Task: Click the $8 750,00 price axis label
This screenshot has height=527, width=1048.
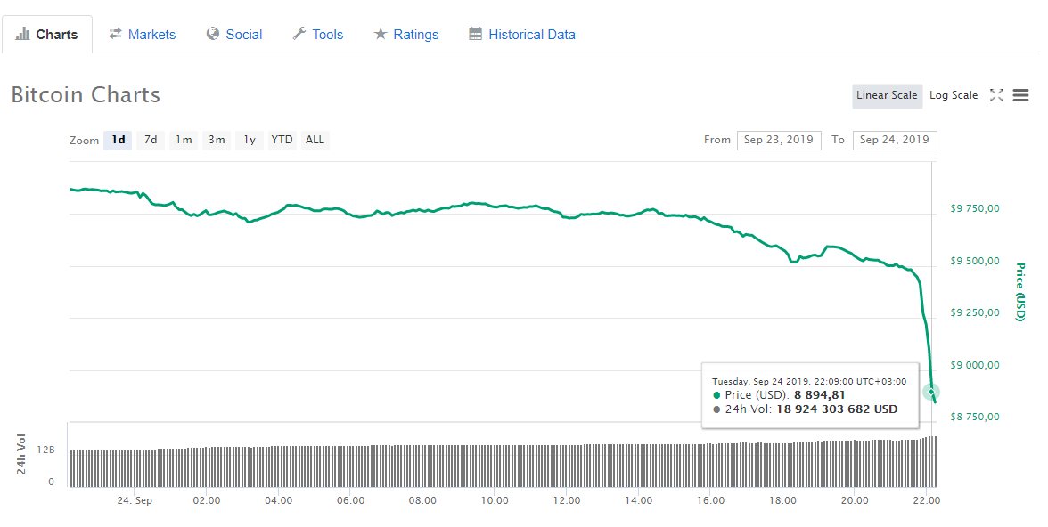Action: click(x=975, y=417)
